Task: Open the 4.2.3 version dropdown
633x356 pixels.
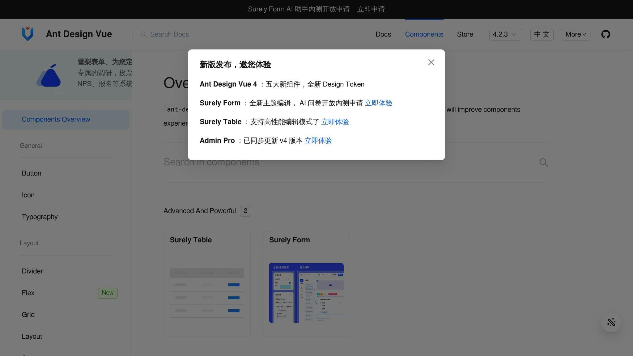Action: coord(505,34)
